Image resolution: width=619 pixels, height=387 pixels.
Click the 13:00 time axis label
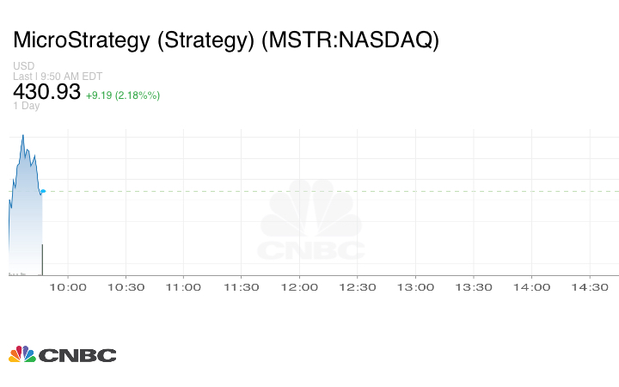[415, 287]
